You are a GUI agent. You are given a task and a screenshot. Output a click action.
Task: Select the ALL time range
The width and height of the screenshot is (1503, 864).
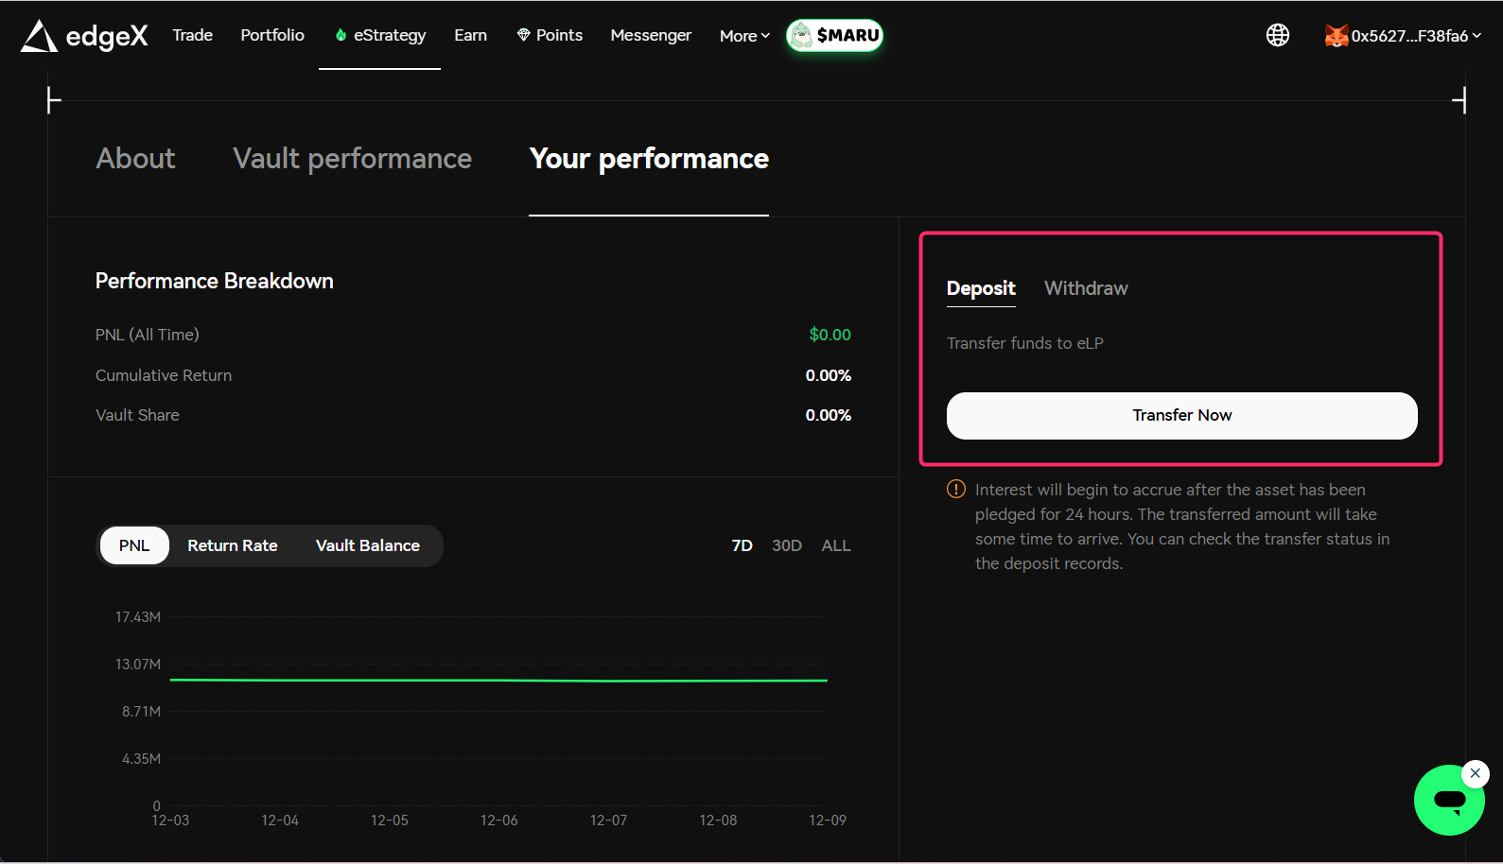pyautogui.click(x=835, y=545)
